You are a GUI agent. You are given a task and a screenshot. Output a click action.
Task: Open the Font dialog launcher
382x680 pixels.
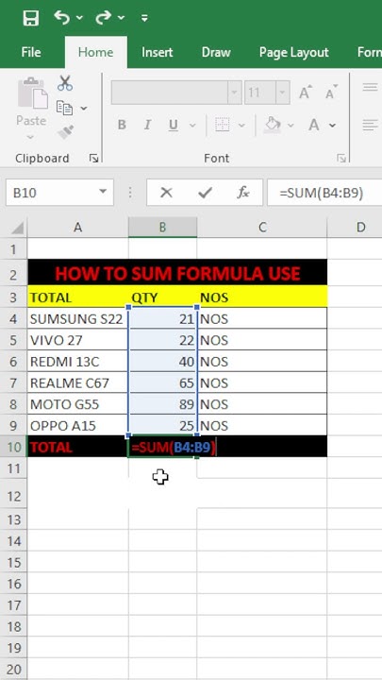click(x=341, y=159)
